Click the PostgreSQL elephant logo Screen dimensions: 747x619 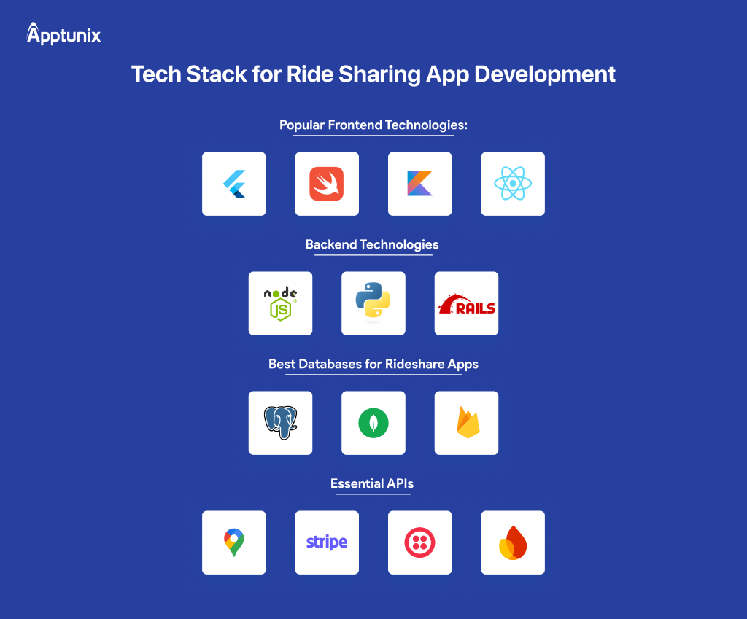click(x=280, y=423)
